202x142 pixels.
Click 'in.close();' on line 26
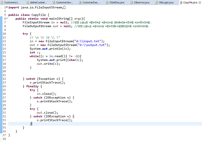(47, 94)
